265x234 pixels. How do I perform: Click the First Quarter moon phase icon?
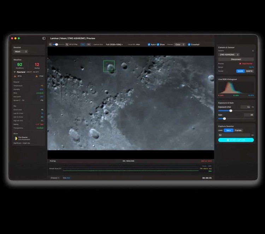click(x=16, y=138)
